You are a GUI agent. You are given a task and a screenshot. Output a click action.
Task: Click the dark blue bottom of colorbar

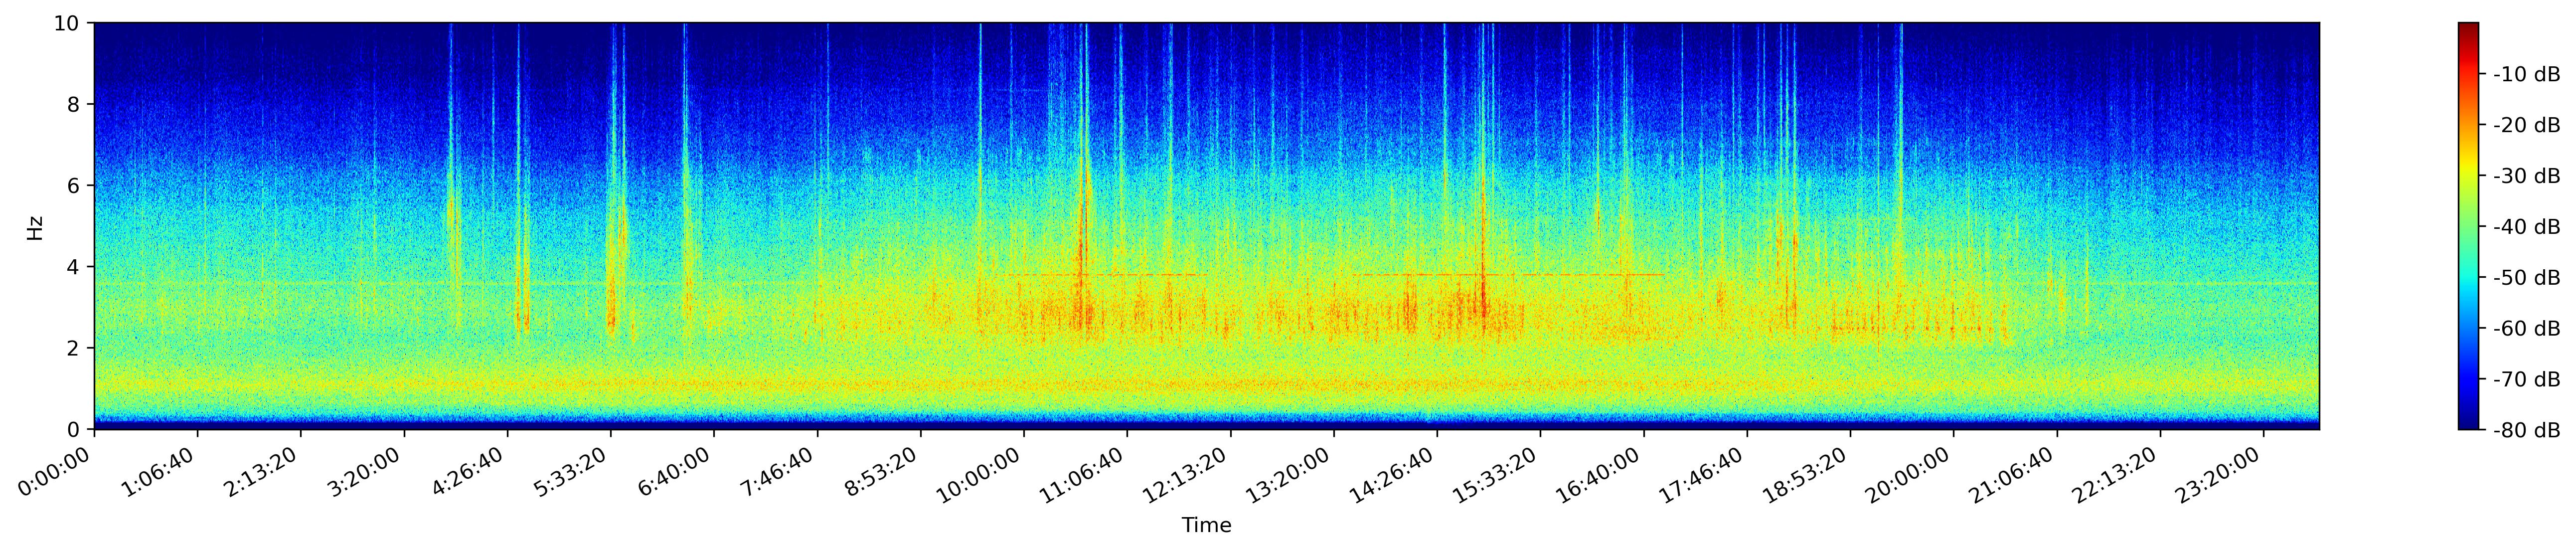click(2469, 425)
